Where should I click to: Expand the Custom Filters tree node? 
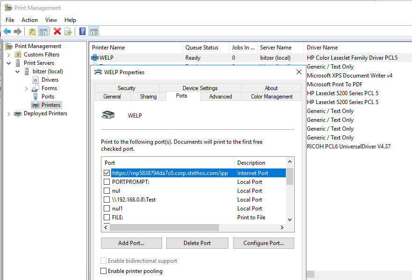point(8,55)
